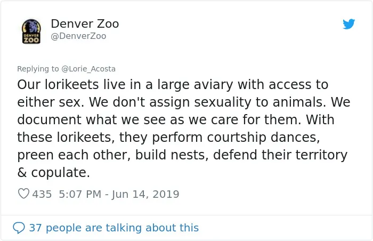This screenshot has height=241, width=373.
Task: Click the tweet's first line about lorikeets
Action: pyautogui.click(x=173, y=85)
